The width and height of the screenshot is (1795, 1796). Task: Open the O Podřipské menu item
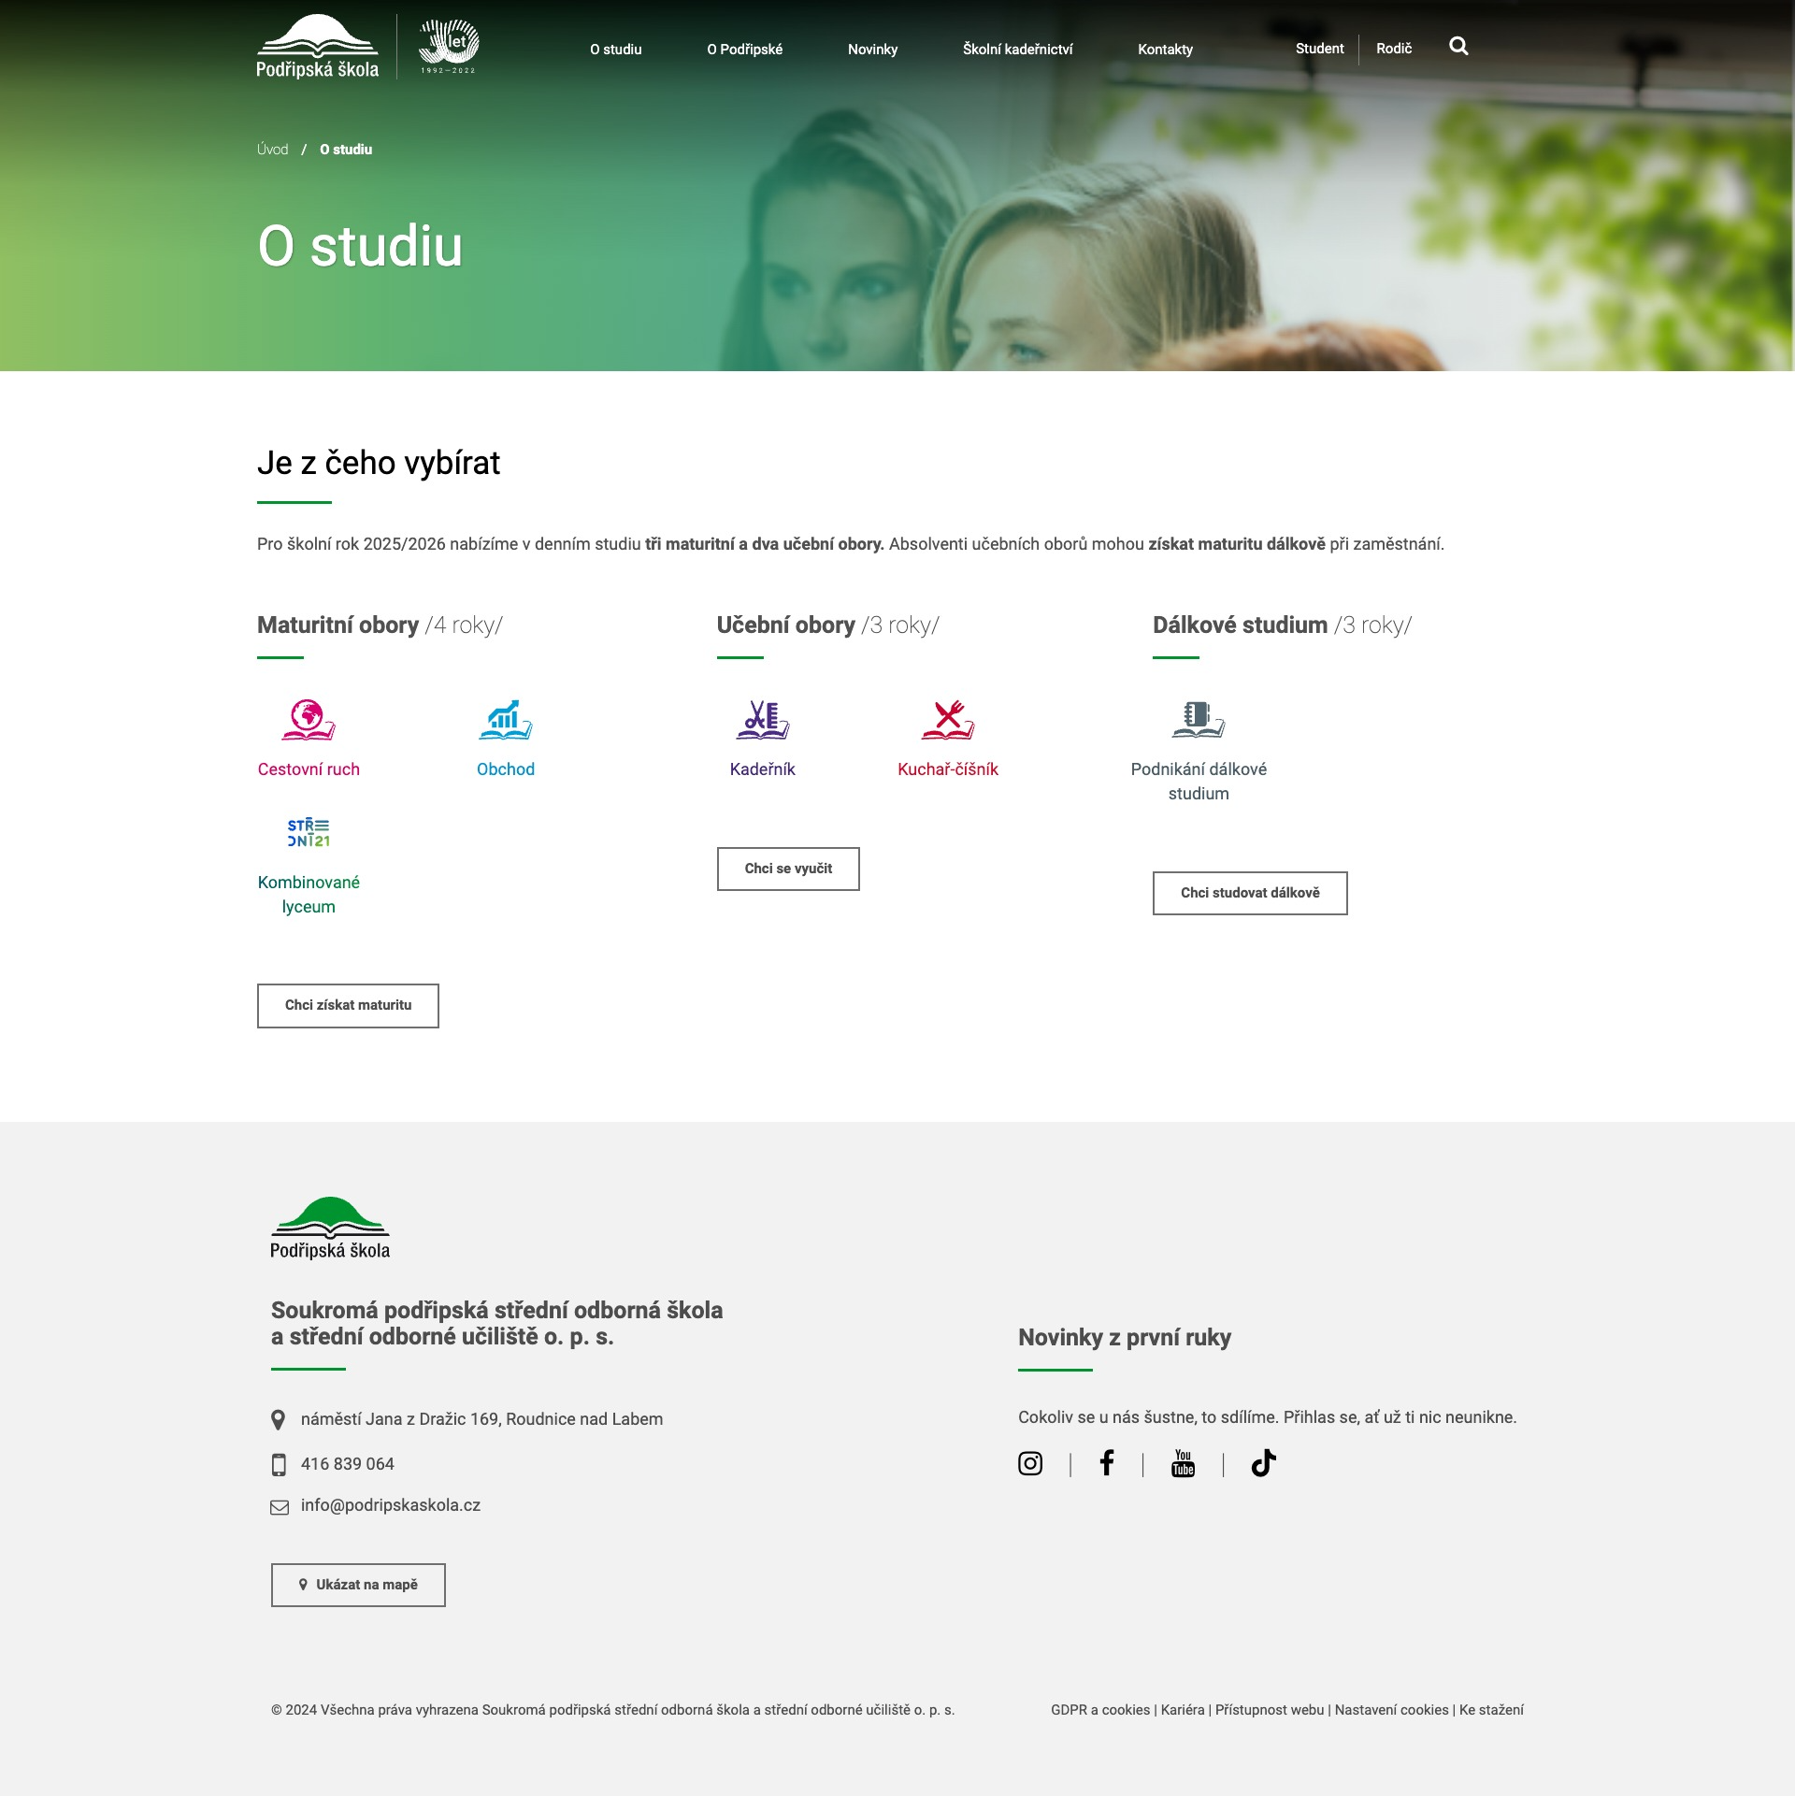tap(745, 50)
